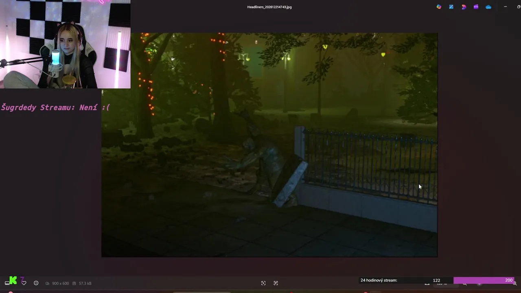Image resolution: width=521 pixels, height=293 pixels.
Task: Click the blue image edit icon in title bar
Action: [x=451, y=7]
